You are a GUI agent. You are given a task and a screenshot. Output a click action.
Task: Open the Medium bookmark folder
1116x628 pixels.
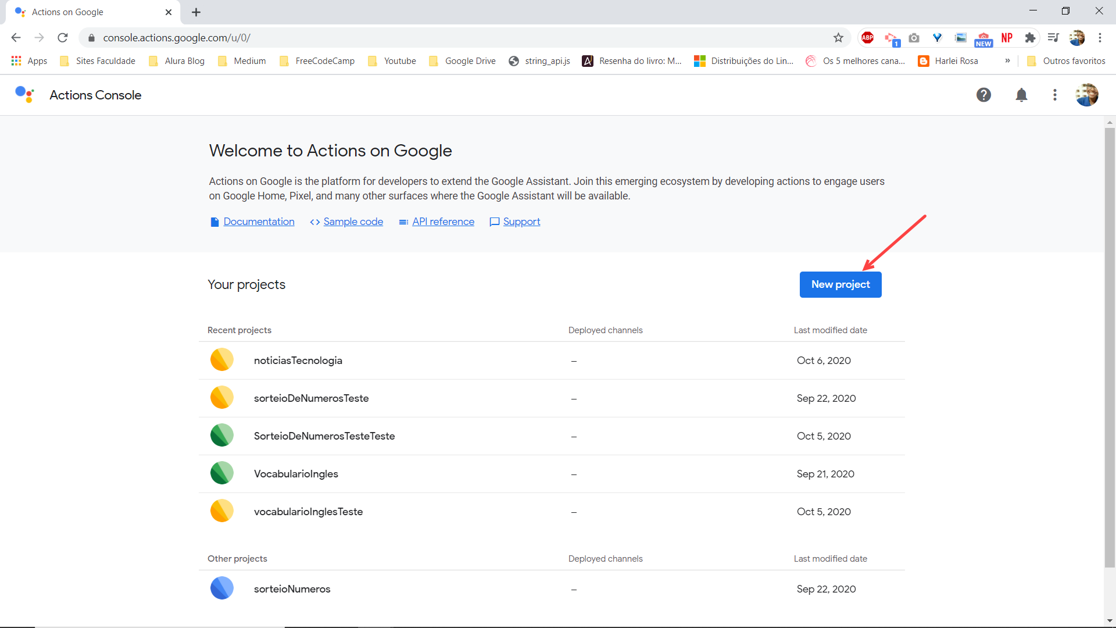(242, 61)
